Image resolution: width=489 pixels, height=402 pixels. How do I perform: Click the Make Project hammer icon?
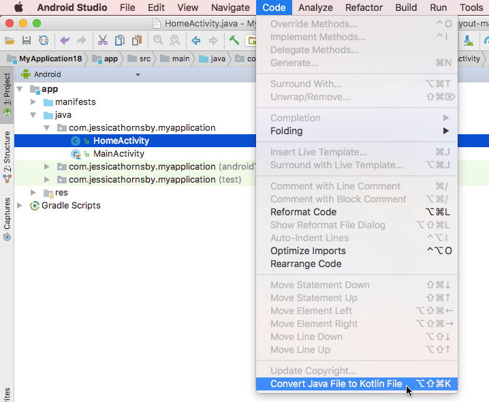(x=234, y=41)
